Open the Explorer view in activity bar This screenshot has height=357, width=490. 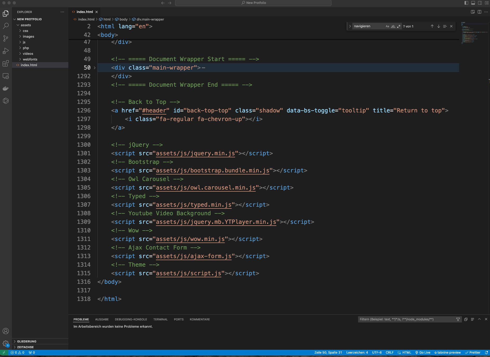coord(6,13)
